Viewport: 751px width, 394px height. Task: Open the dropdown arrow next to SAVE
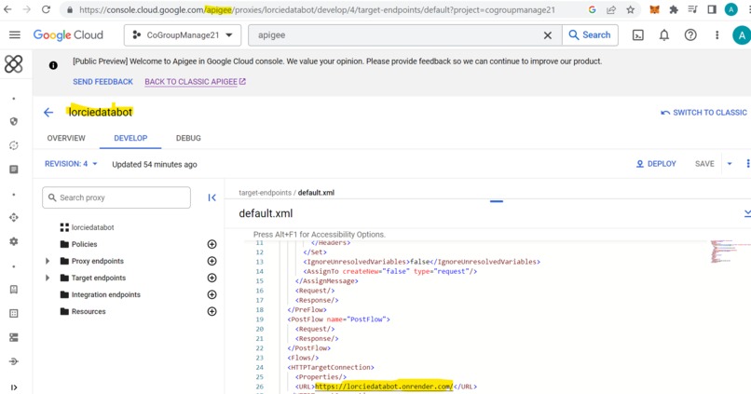click(730, 164)
